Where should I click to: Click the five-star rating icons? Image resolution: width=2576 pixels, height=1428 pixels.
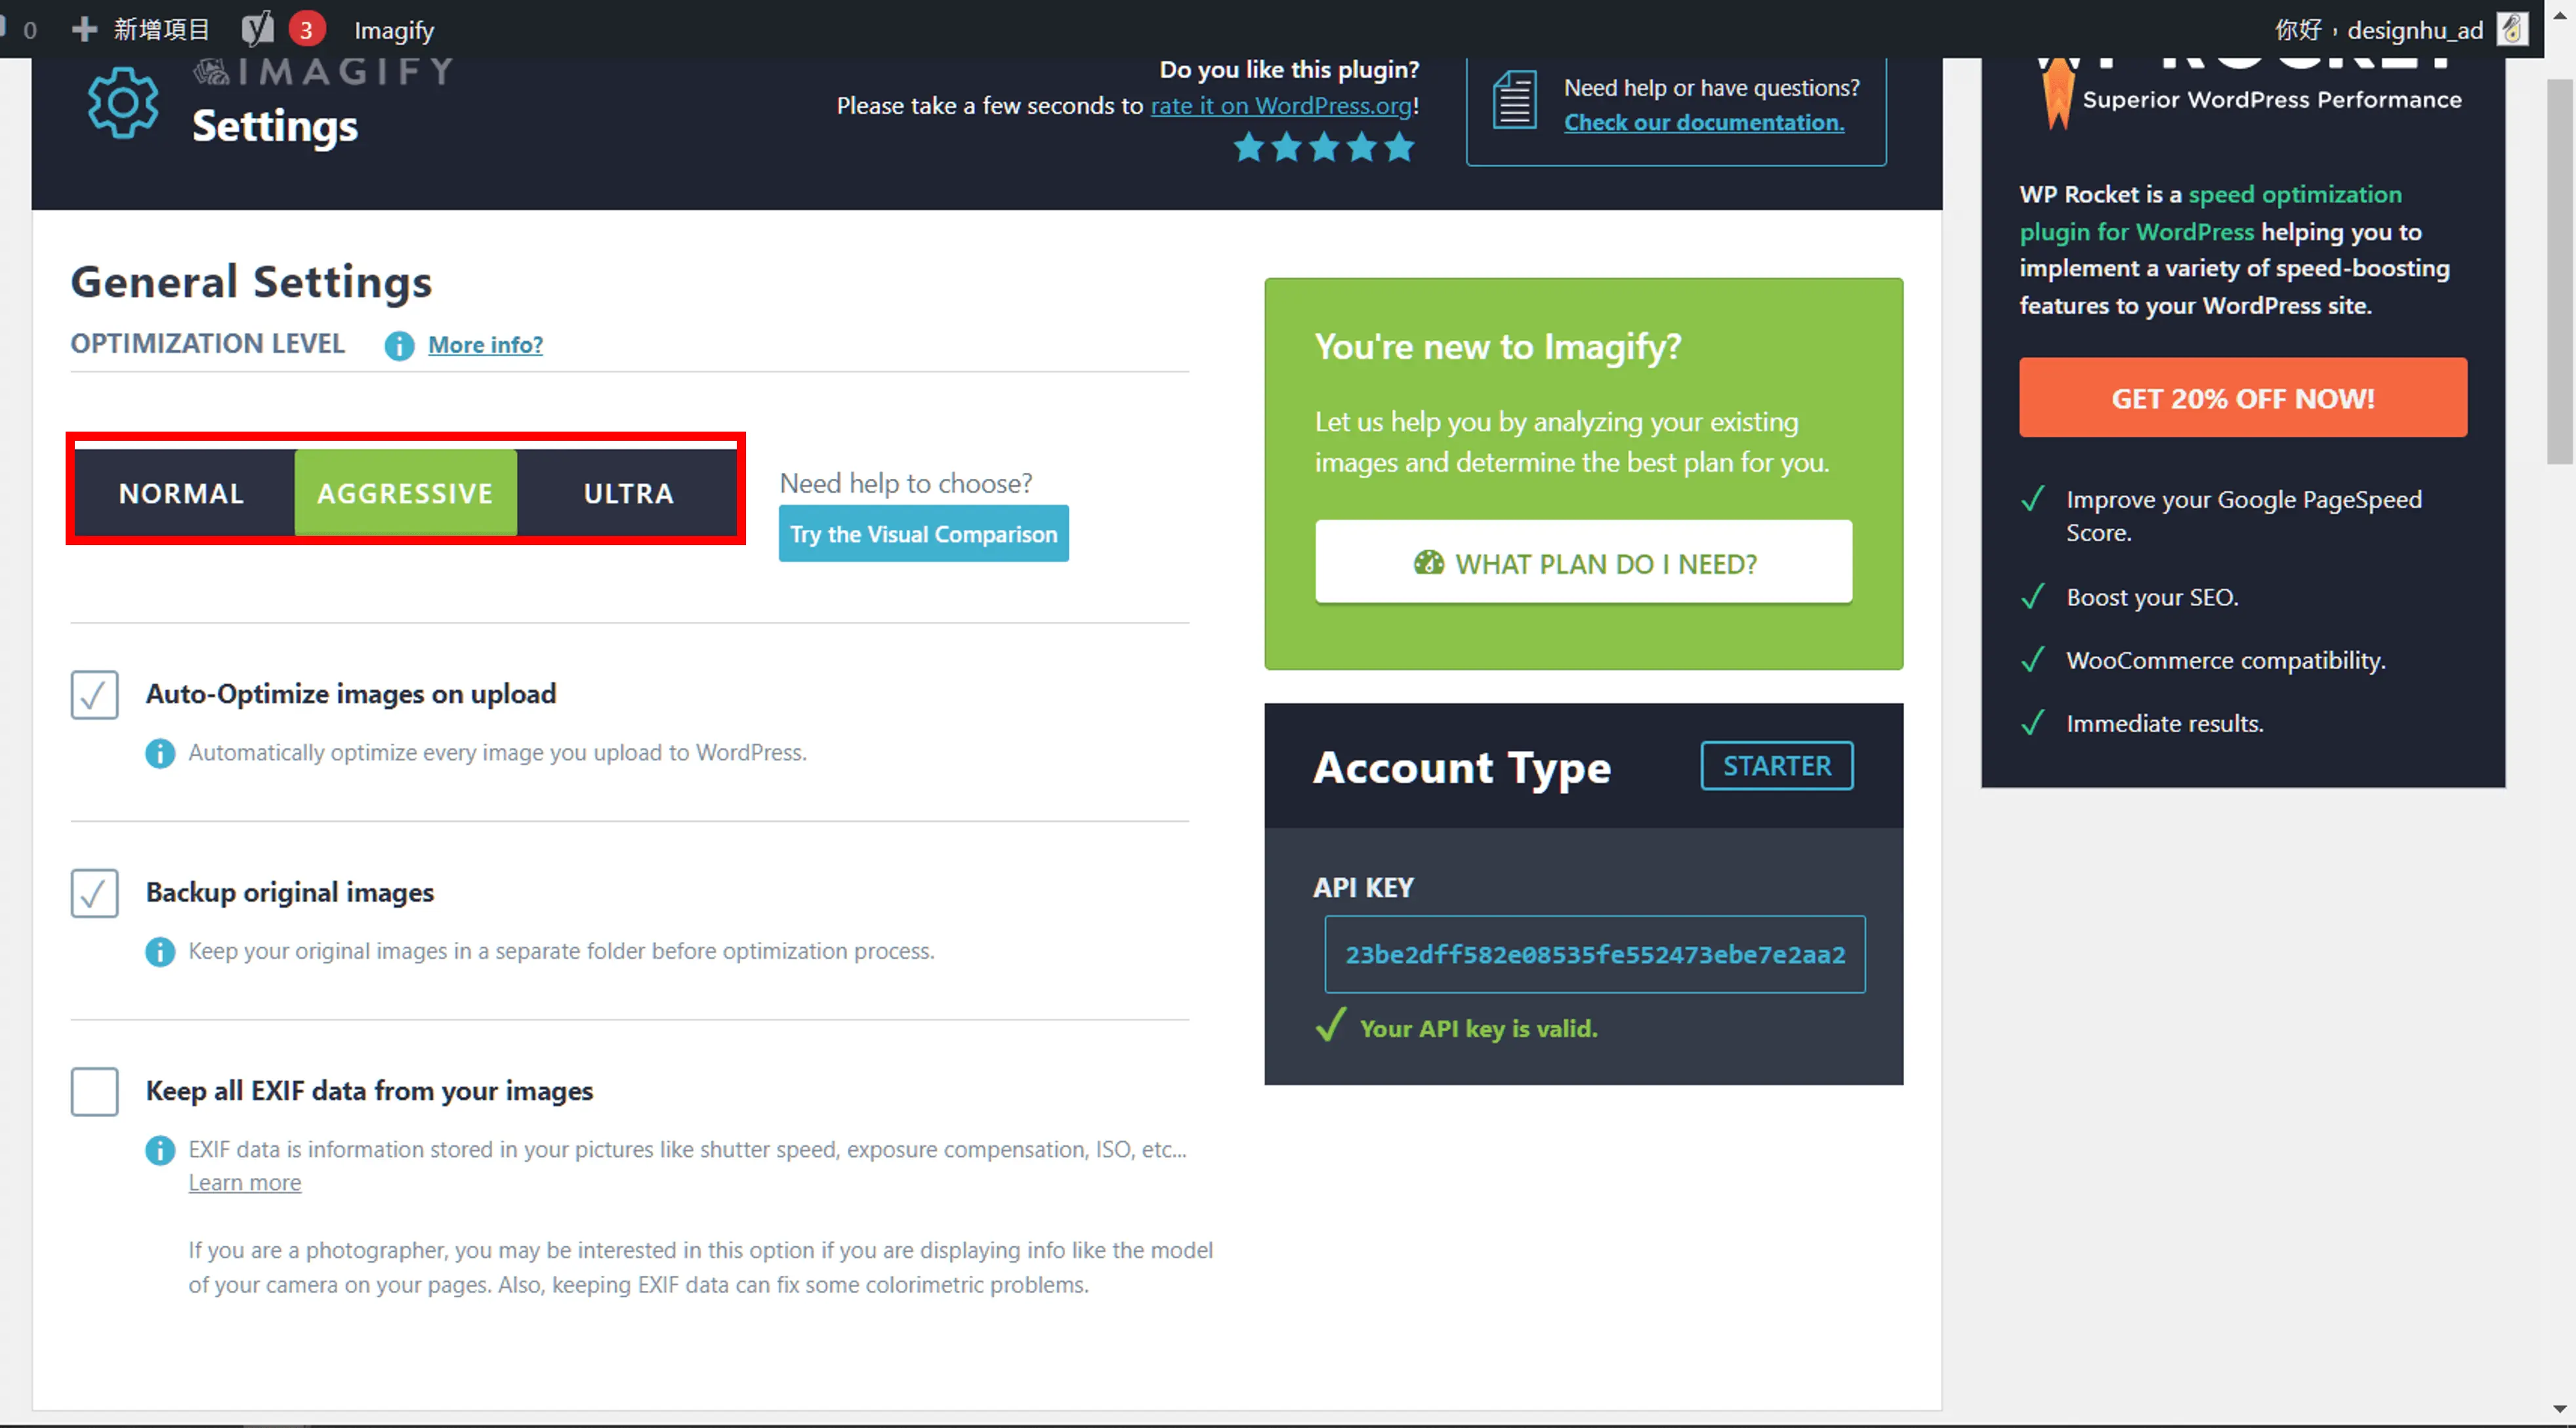pos(1324,148)
